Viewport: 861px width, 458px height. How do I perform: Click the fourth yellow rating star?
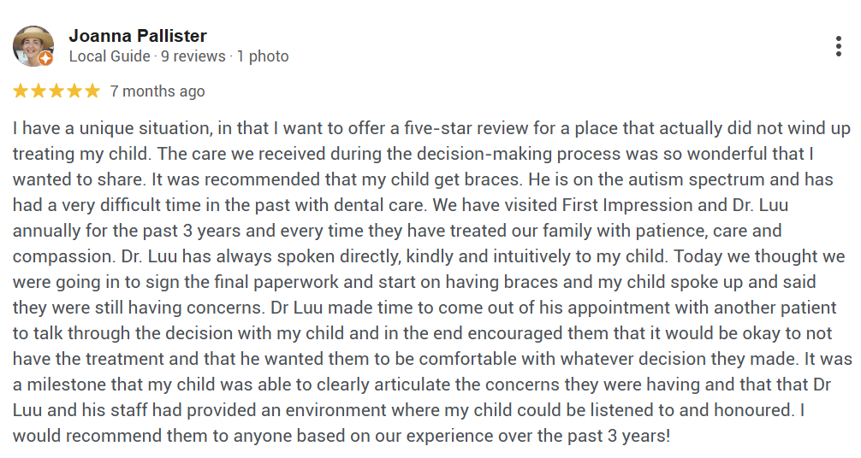click(74, 91)
